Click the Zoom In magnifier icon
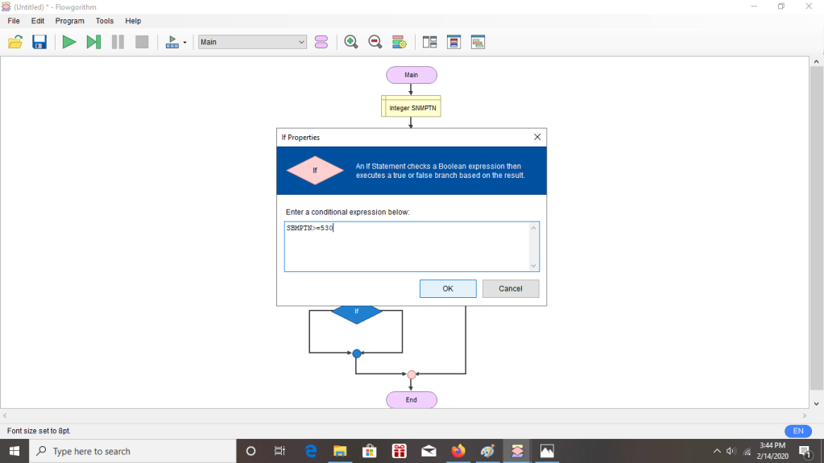Image resolution: width=824 pixels, height=463 pixels. click(x=351, y=42)
